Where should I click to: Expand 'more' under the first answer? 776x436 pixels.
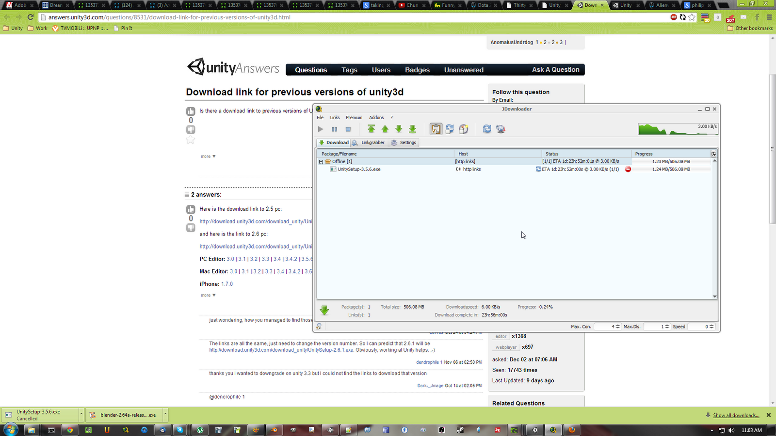[208, 296]
